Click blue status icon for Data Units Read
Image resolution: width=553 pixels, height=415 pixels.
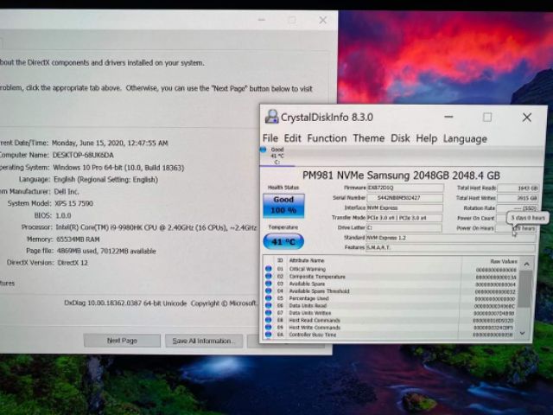(269, 305)
